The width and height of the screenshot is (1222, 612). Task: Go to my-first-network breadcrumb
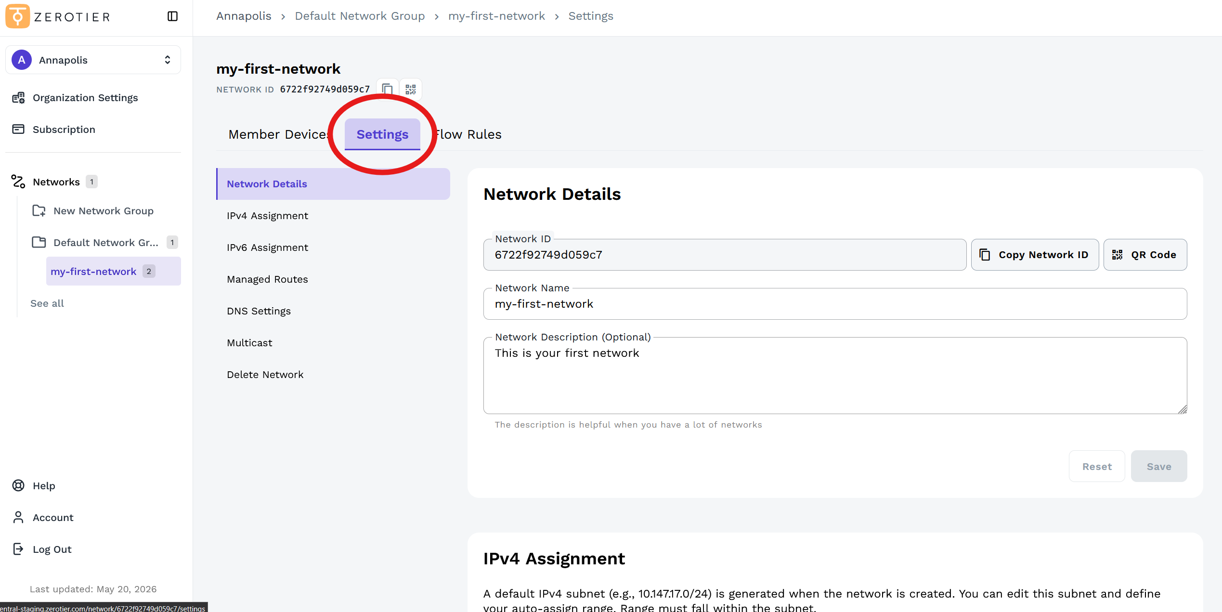(496, 16)
